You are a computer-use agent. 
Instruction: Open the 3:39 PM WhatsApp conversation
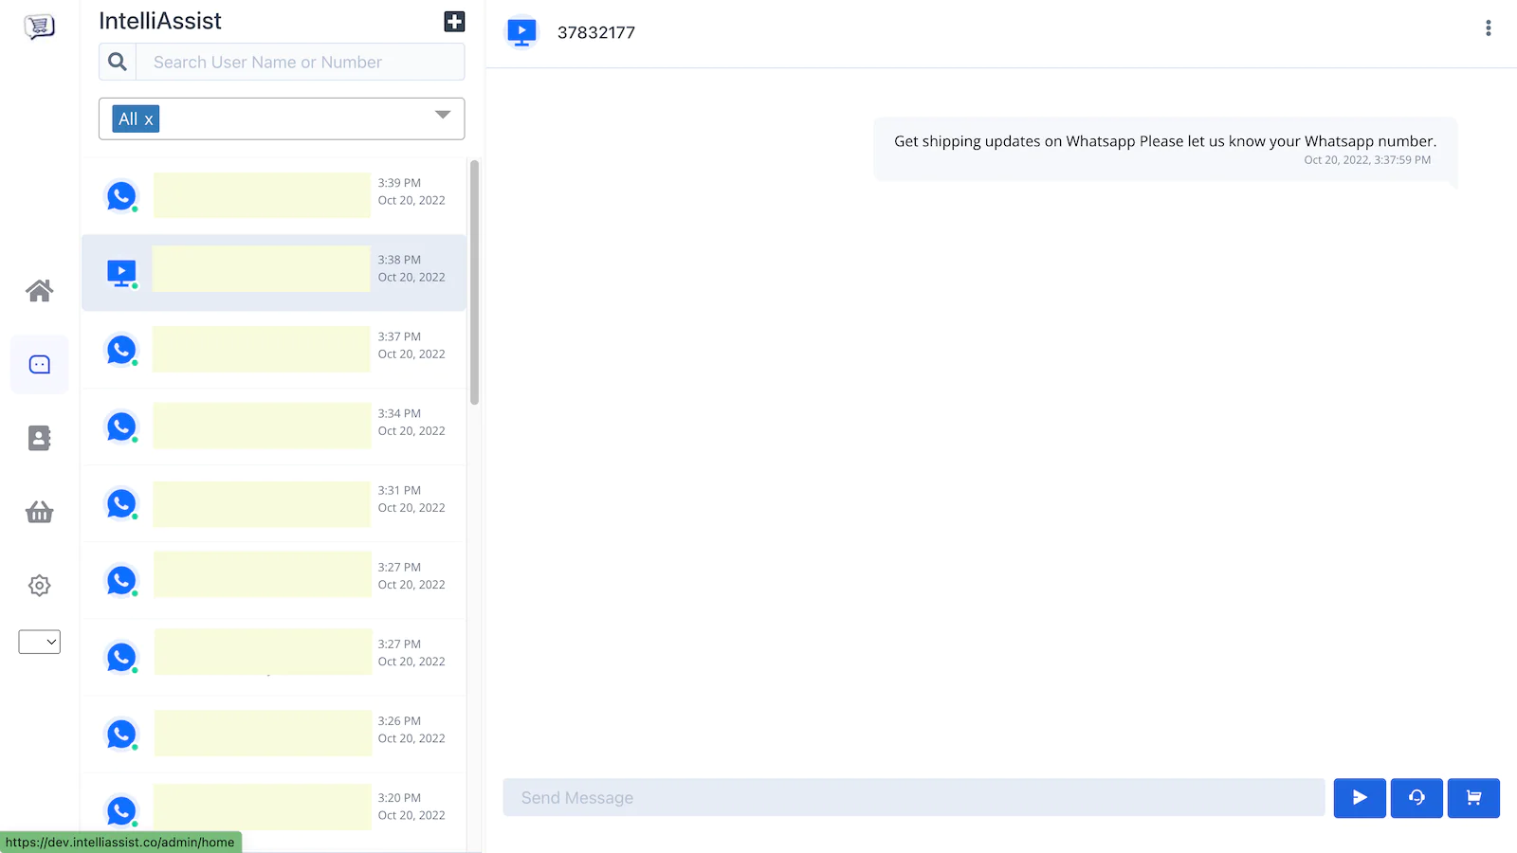[x=273, y=196]
